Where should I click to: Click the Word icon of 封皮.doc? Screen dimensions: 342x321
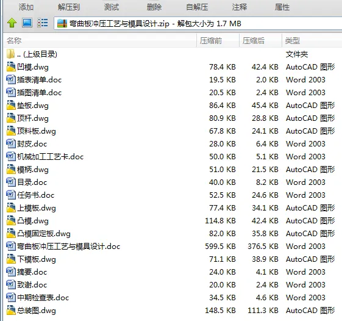(11, 143)
